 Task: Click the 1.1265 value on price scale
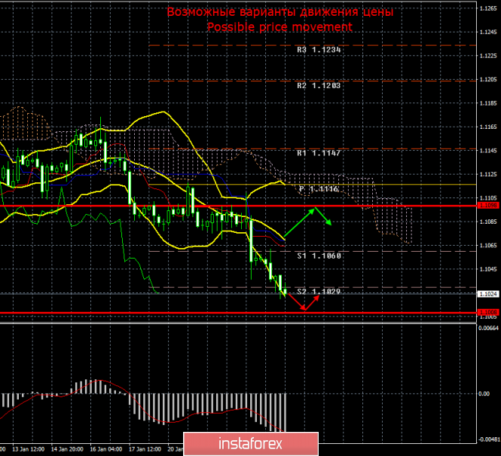(x=488, y=8)
